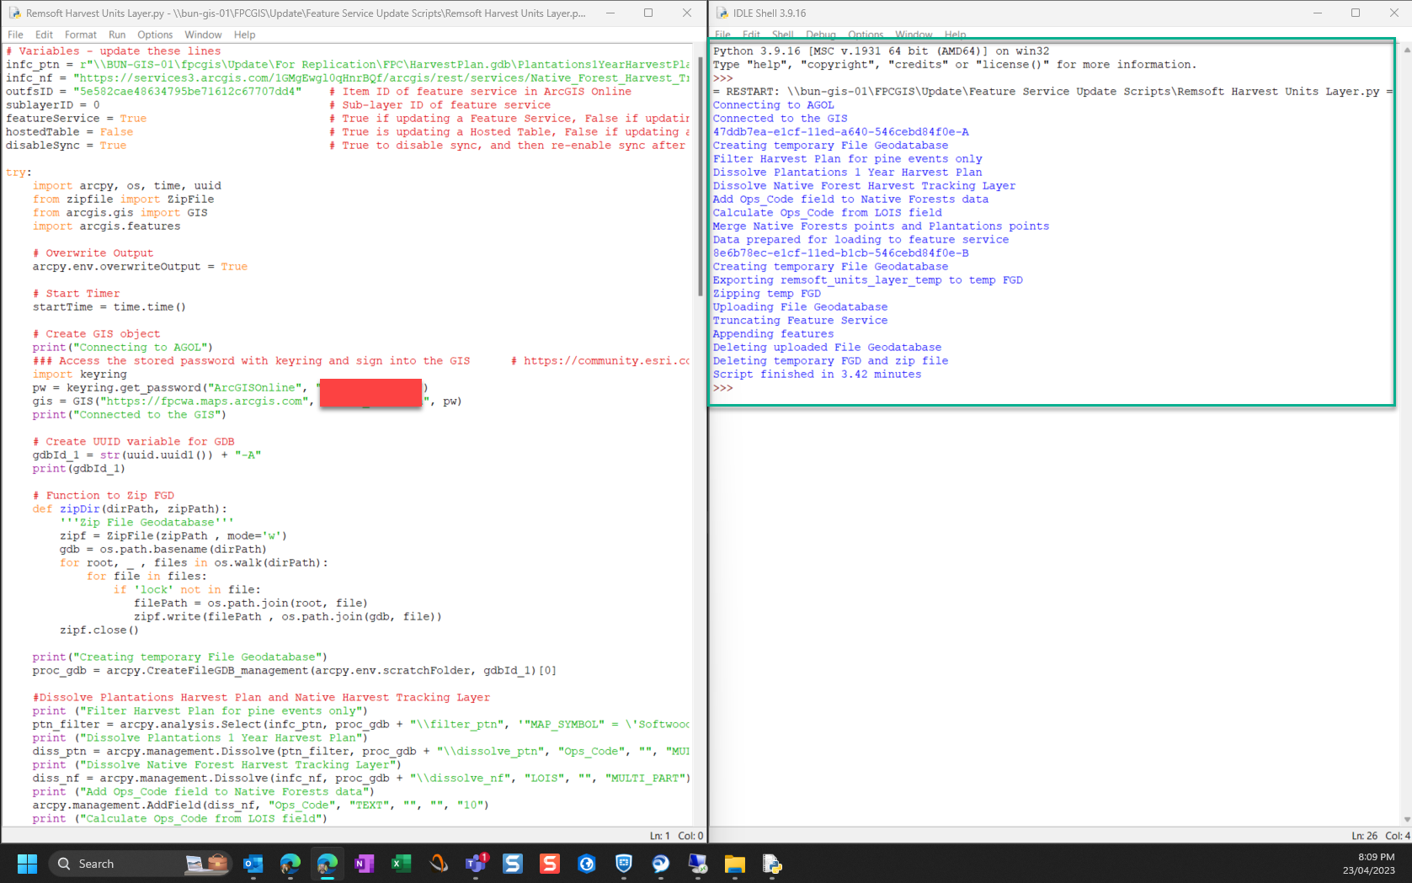Open Outlook from the taskbar
Image resolution: width=1412 pixels, height=883 pixels.
(253, 864)
